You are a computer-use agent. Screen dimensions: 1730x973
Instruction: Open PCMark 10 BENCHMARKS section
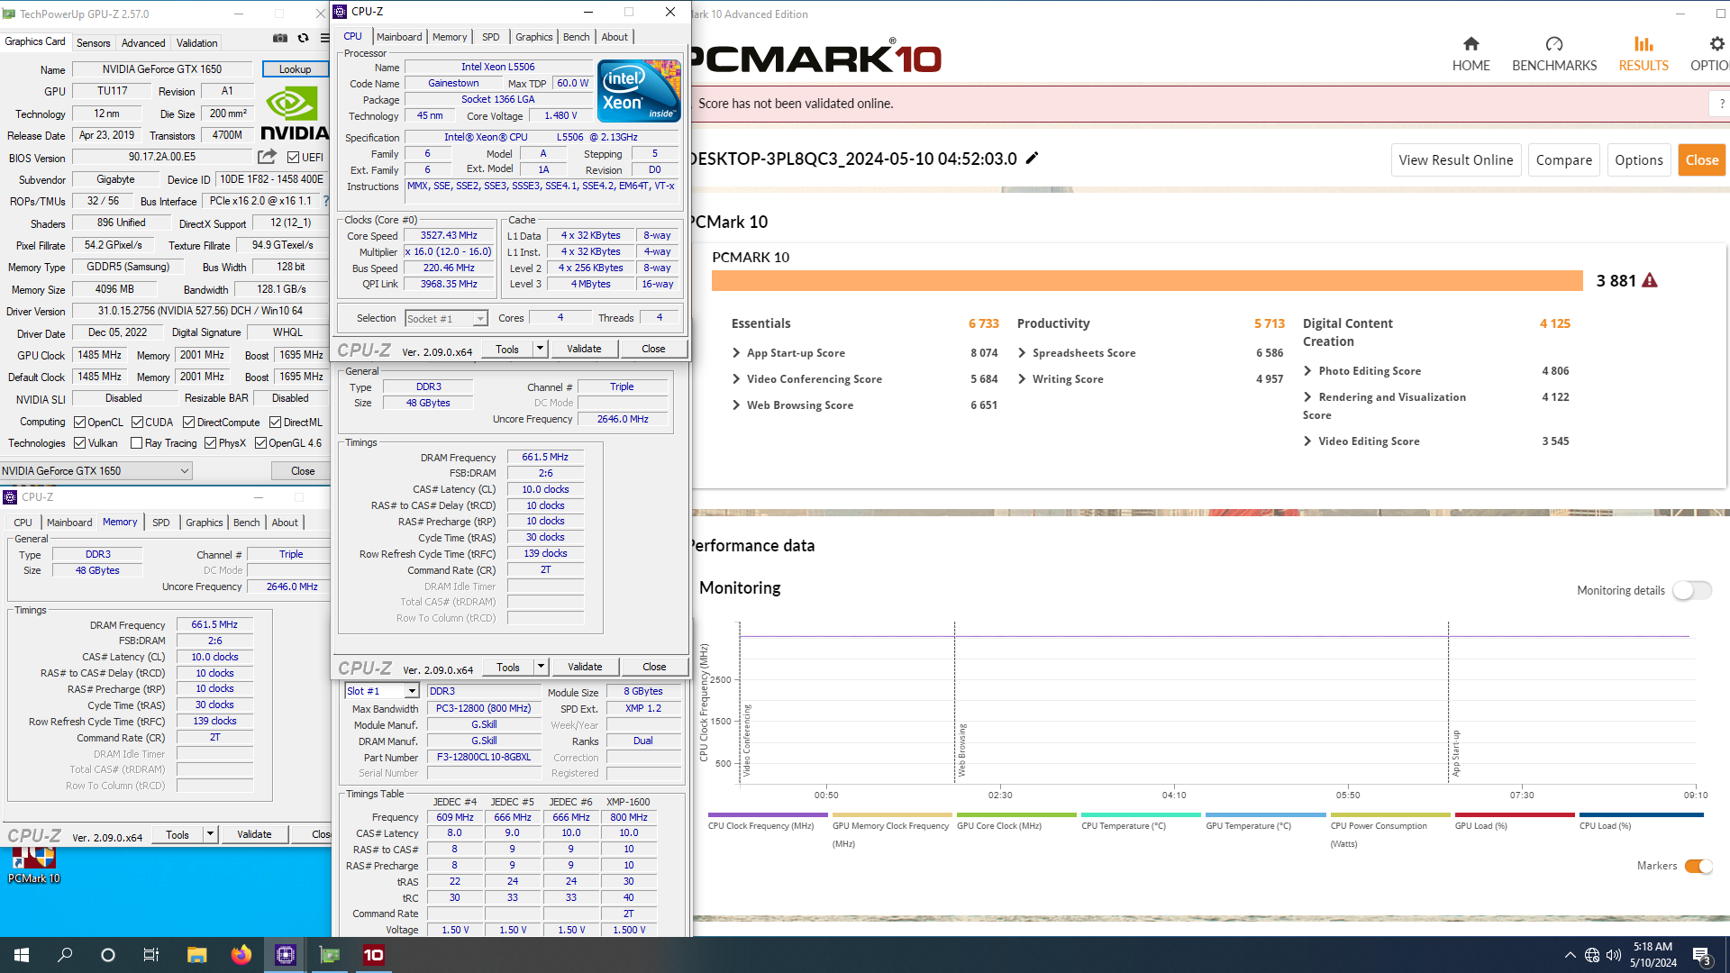1554,54
